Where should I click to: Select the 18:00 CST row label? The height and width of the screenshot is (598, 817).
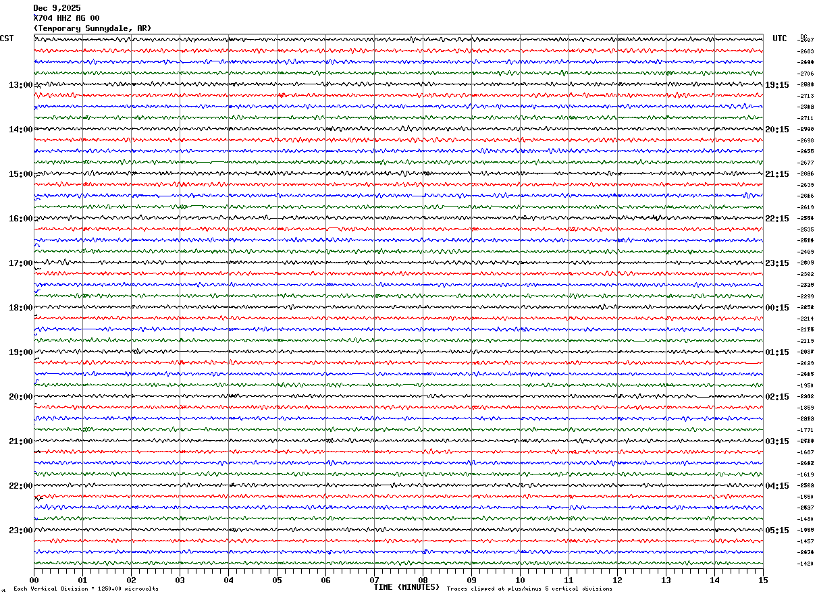pyautogui.click(x=20, y=308)
